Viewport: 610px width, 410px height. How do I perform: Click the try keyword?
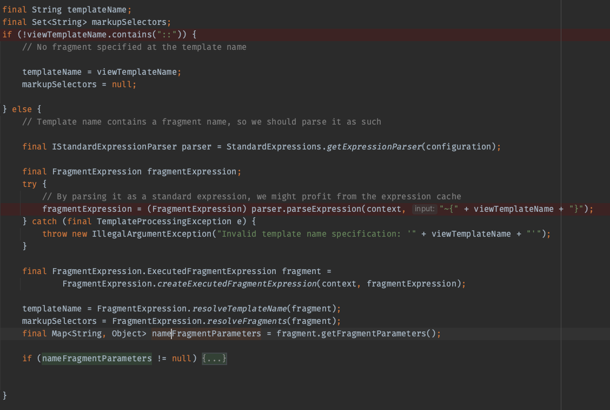(30, 184)
